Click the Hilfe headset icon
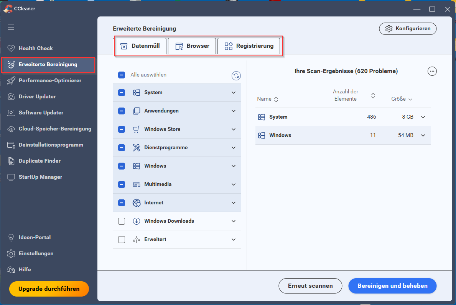 [11, 269]
